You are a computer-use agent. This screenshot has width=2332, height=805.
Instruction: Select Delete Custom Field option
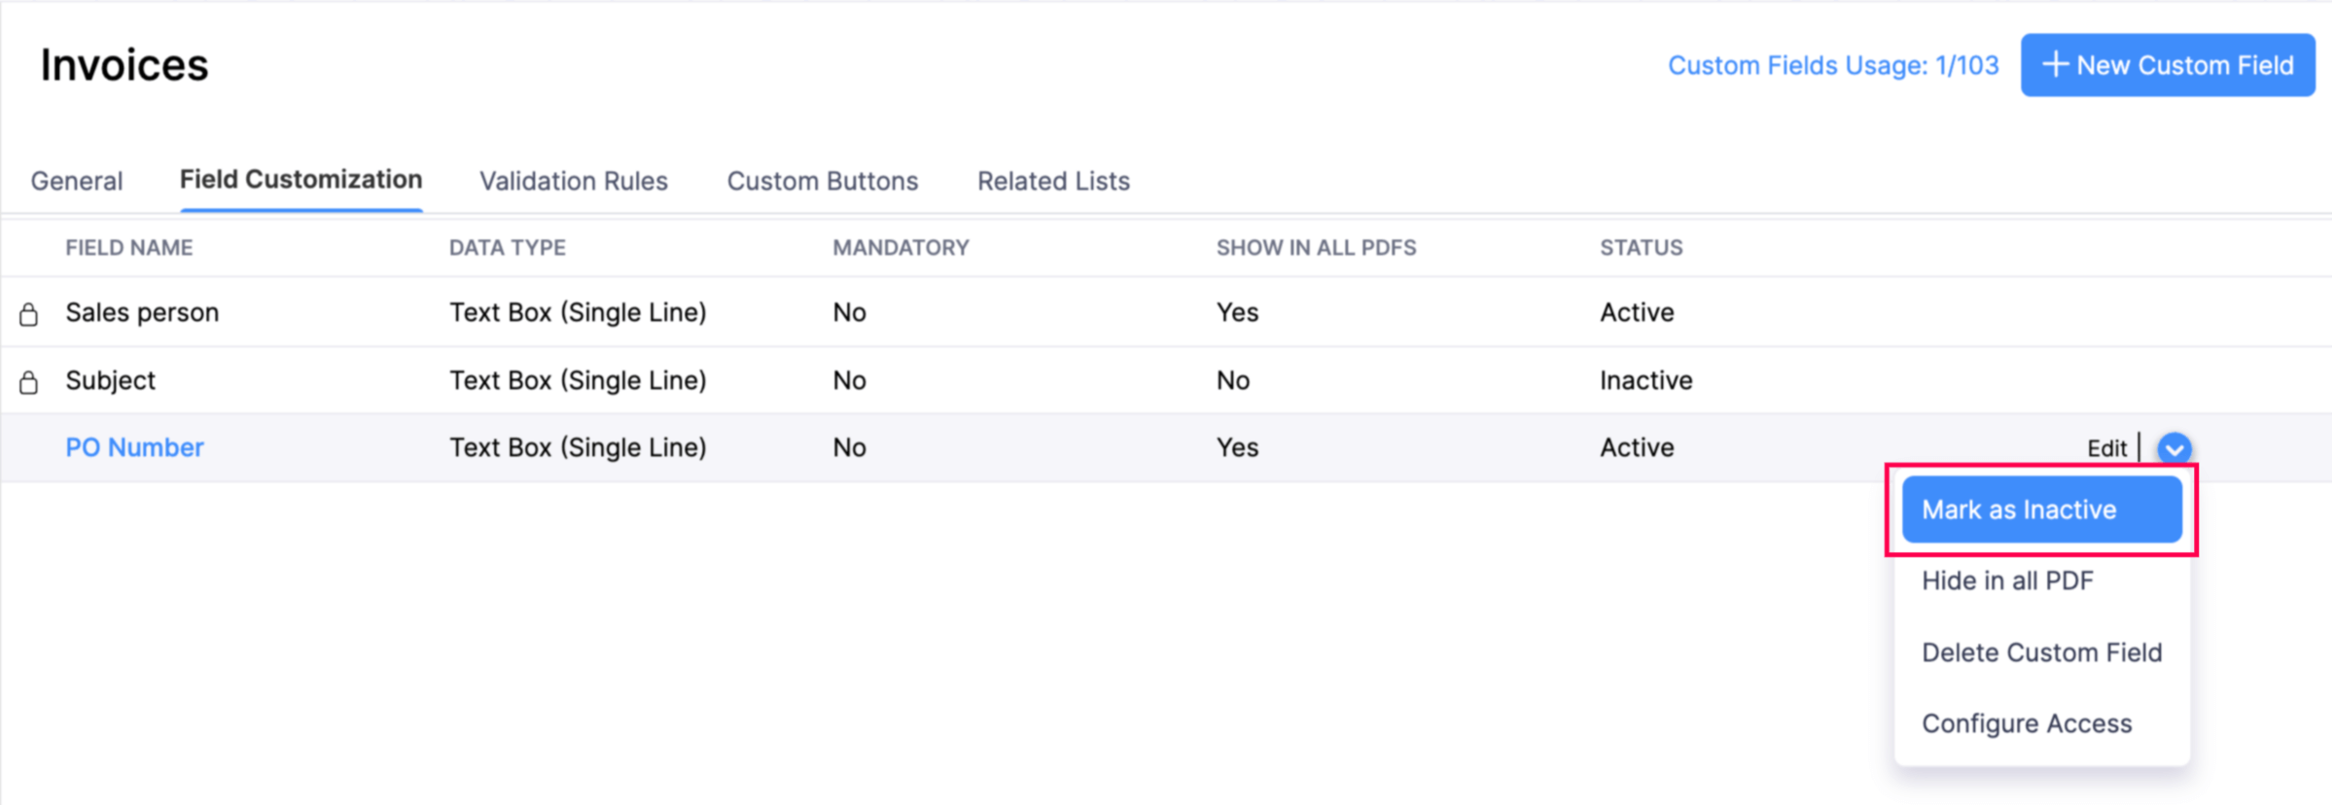pos(2041,652)
